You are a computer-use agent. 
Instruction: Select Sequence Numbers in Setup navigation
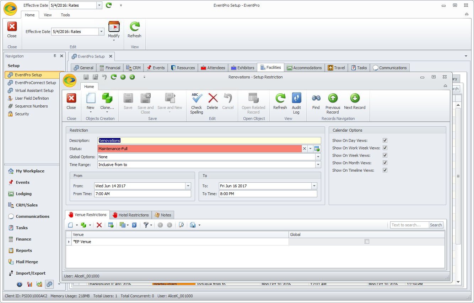pos(31,106)
